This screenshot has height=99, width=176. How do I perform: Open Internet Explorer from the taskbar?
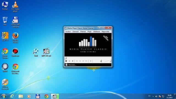[x=12, y=96]
